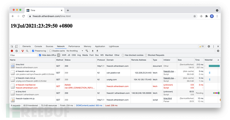Filter requests by XHR
The image size is (230, 120).
point(64,55)
